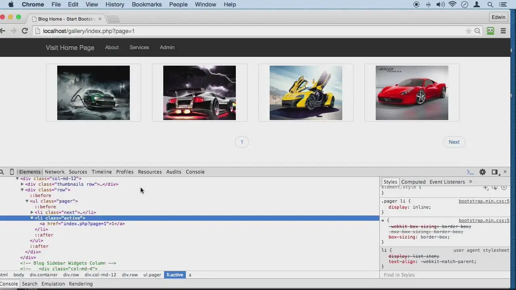Open the Apple menu
The image size is (516, 290).
(11, 4)
